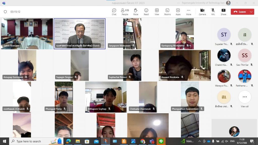Toggle the Camera on
This screenshot has width=258, height=145.
pyautogui.click(x=202, y=12)
